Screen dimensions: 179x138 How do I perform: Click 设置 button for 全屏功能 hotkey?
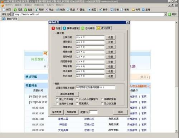tap(111, 38)
